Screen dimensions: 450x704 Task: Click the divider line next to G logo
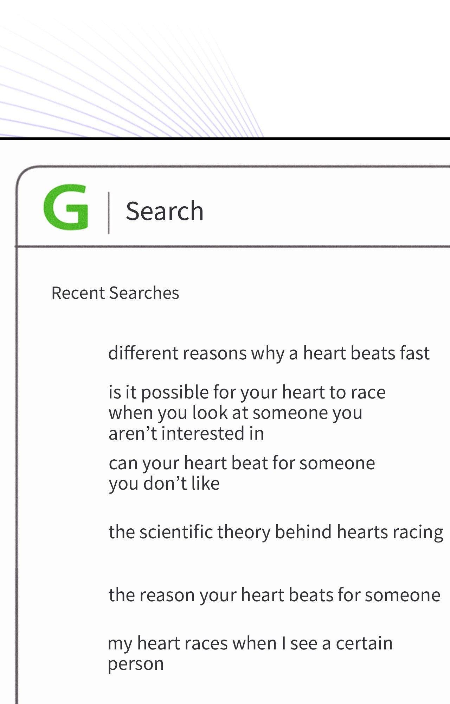(x=109, y=213)
